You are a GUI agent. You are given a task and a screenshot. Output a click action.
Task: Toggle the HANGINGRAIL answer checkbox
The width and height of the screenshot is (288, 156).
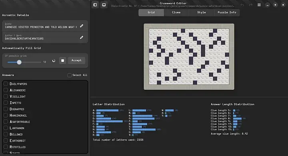6,115
